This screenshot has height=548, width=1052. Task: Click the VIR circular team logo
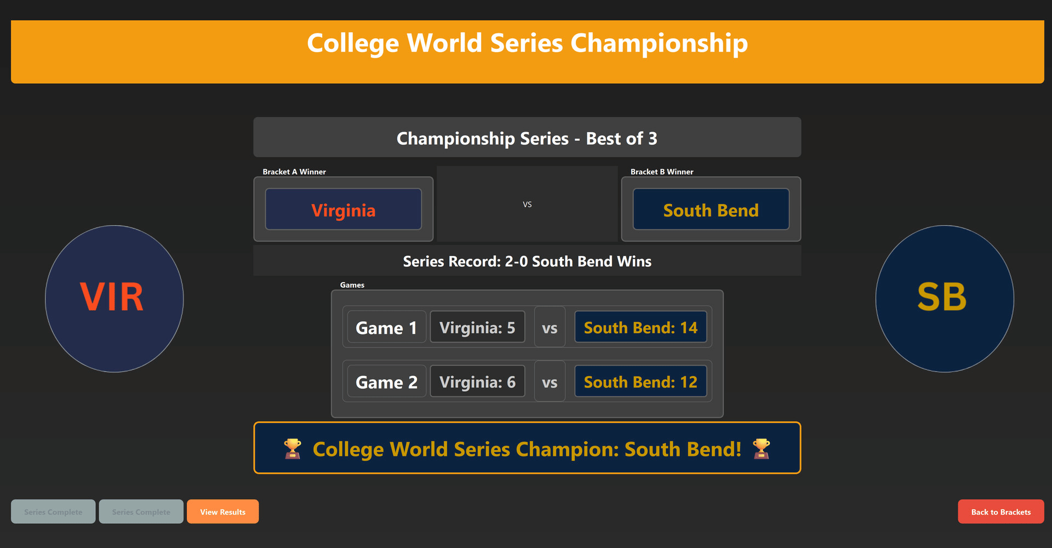click(x=114, y=299)
